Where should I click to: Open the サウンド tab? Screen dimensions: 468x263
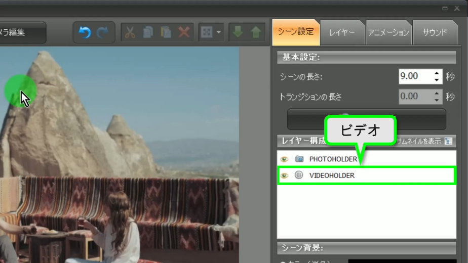click(x=435, y=32)
